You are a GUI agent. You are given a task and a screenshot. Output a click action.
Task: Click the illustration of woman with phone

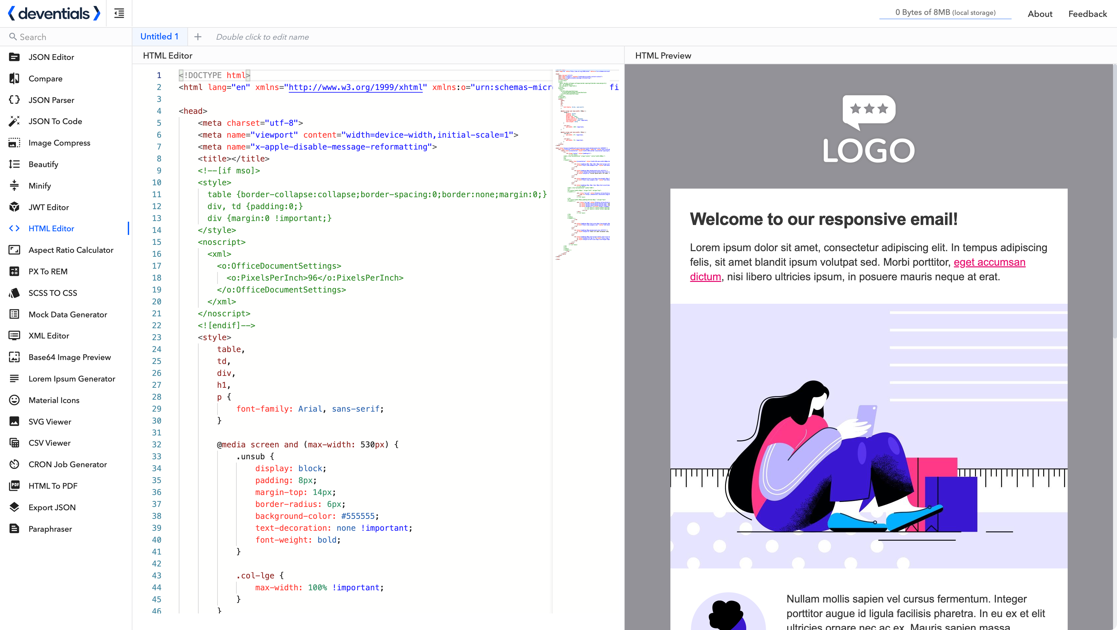pyautogui.click(x=869, y=436)
